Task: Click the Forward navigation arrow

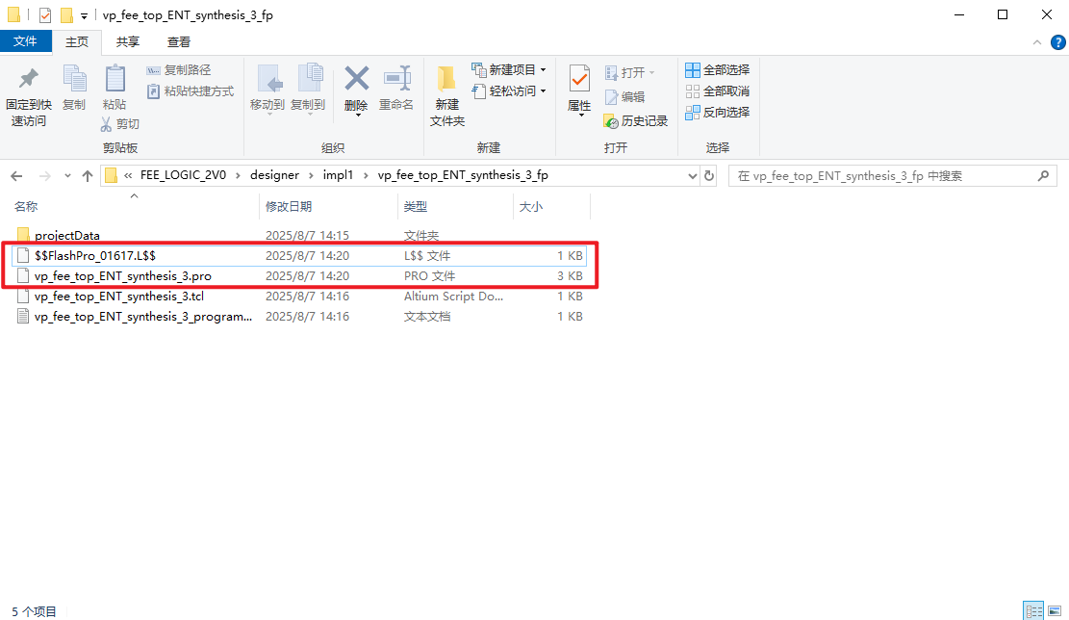Action: tap(45, 176)
